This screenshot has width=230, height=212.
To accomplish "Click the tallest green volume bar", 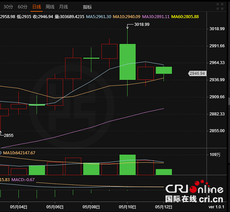I will pos(128,165).
